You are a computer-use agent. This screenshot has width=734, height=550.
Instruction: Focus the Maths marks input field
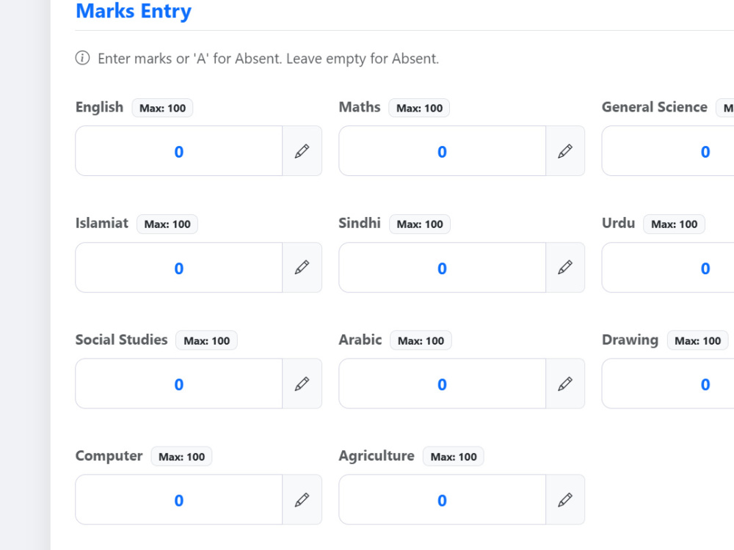tap(442, 151)
